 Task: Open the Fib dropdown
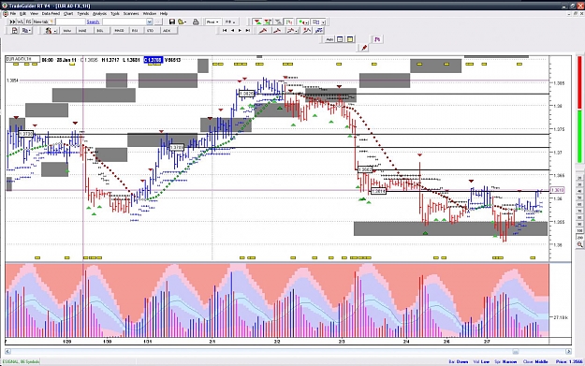tap(230, 22)
